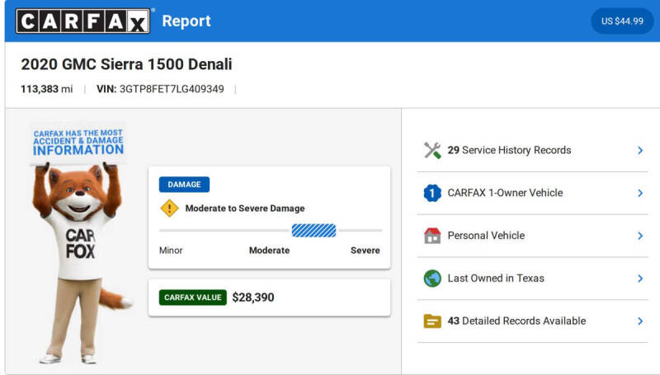Click the blue DAMAGE badge

184,184
